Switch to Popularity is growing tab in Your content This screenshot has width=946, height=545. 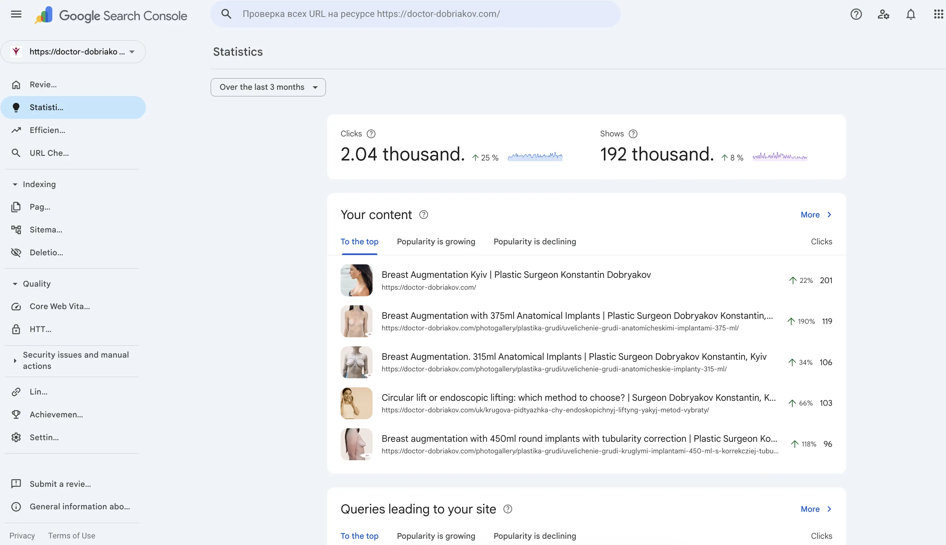tap(435, 242)
